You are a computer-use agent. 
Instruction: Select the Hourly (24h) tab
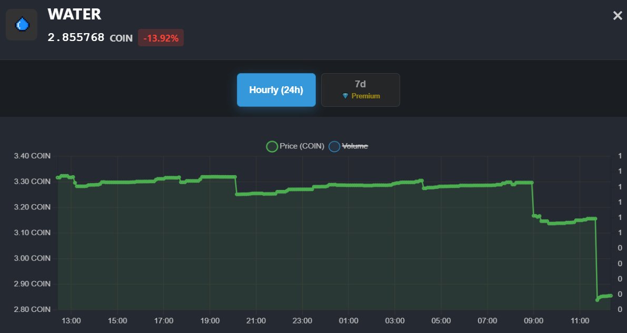(x=276, y=90)
